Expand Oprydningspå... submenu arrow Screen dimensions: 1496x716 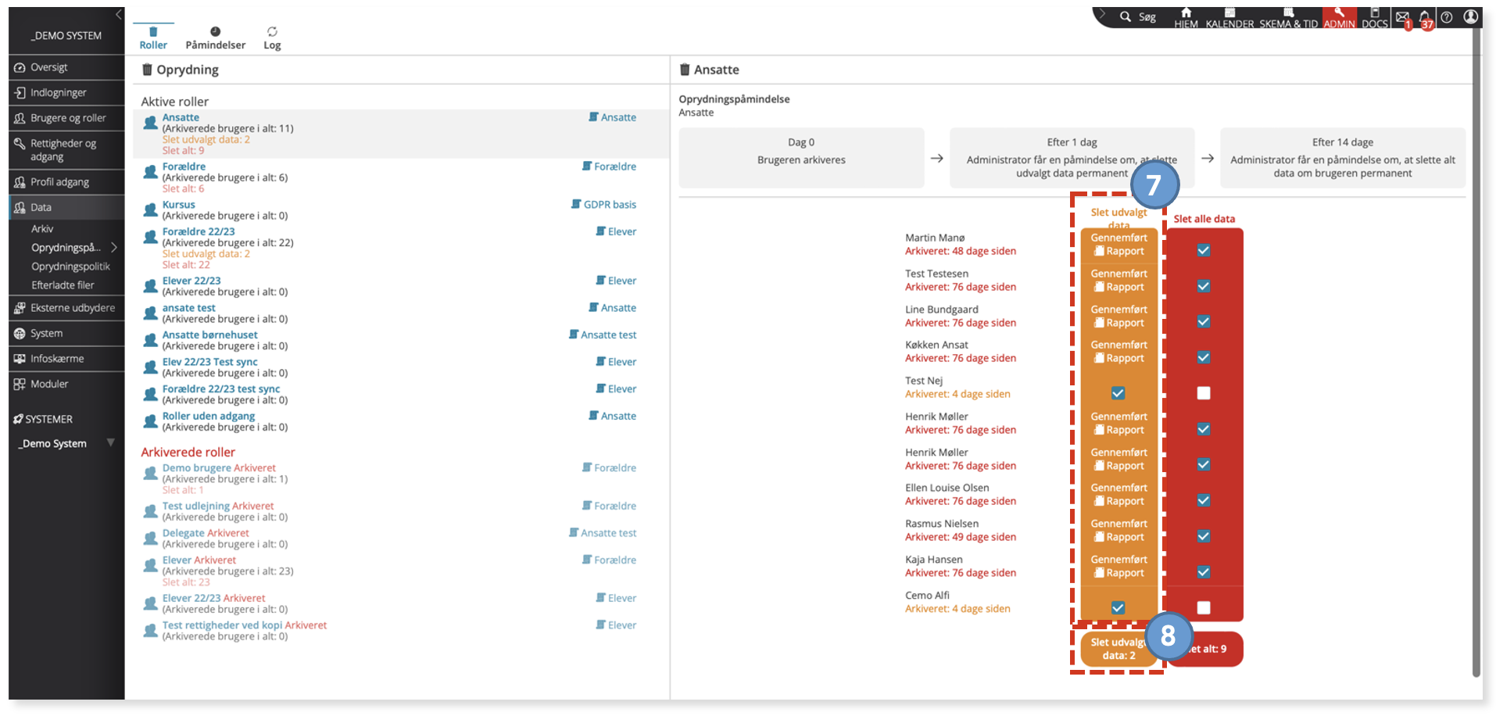(x=114, y=248)
